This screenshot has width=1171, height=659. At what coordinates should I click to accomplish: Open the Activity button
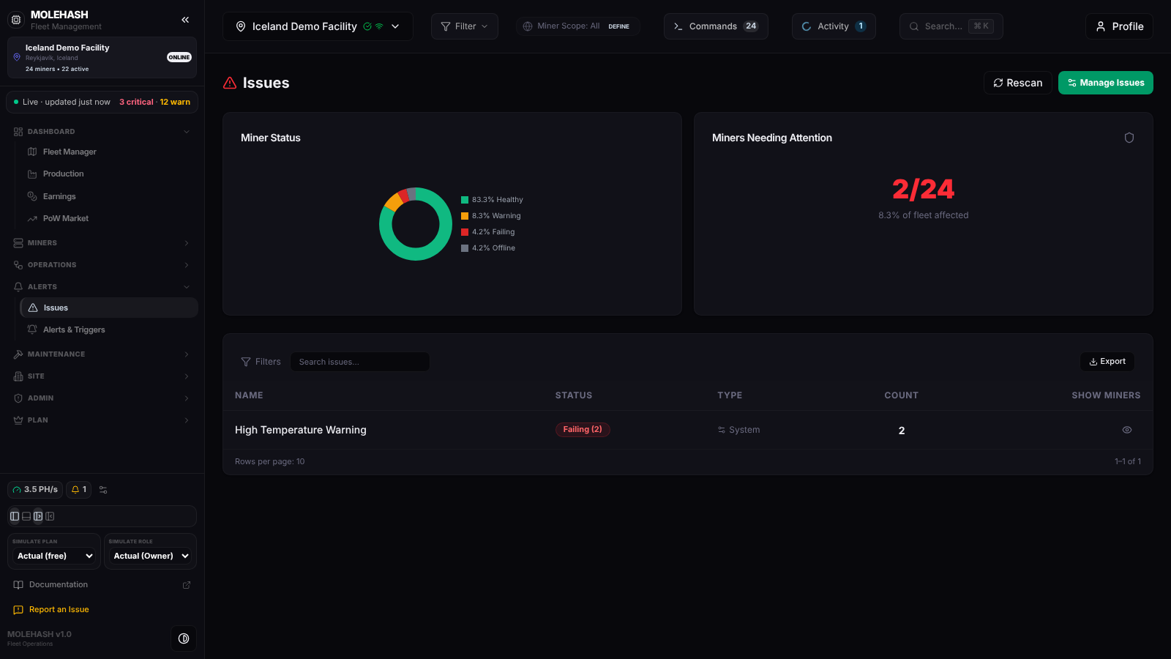click(x=834, y=26)
